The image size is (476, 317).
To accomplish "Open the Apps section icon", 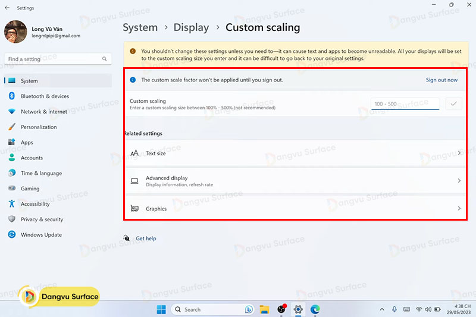I will pos(11,143).
